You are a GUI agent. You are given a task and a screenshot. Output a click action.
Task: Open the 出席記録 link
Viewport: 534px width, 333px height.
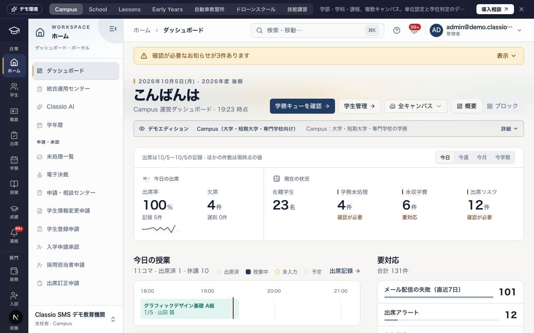pos(345,271)
